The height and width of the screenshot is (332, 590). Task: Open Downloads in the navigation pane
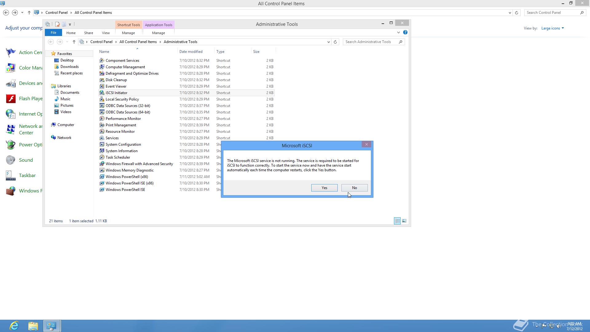(69, 67)
